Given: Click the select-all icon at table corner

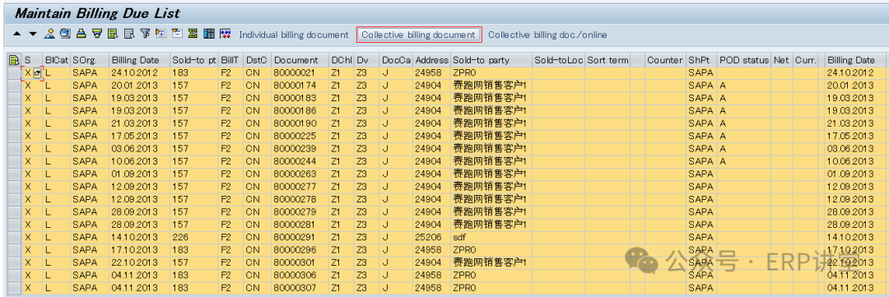Looking at the screenshot, I should pos(14,60).
